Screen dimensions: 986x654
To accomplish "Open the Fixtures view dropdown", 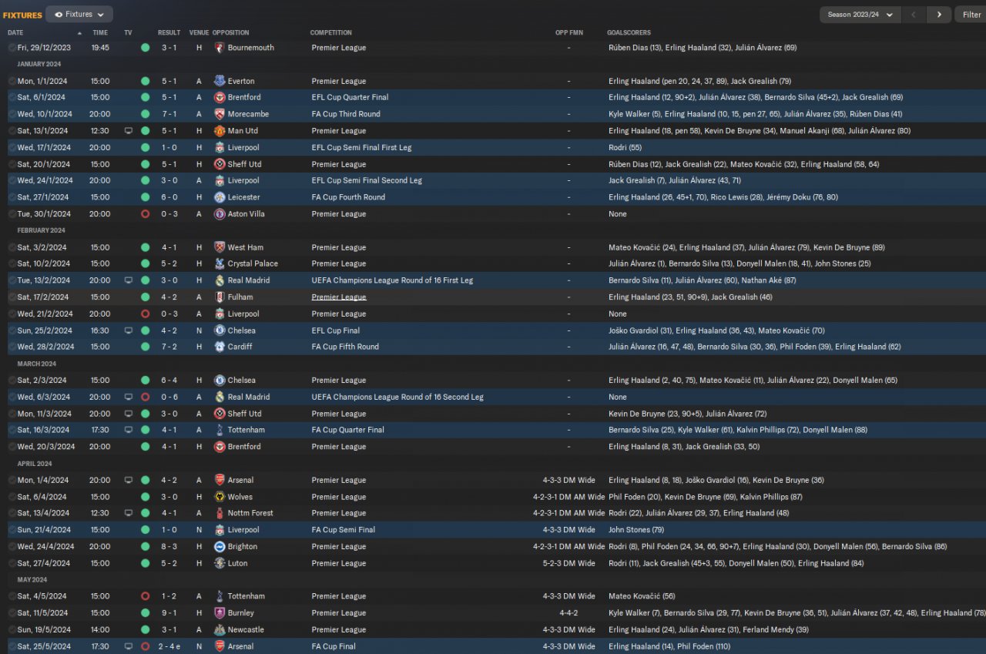I will [79, 14].
